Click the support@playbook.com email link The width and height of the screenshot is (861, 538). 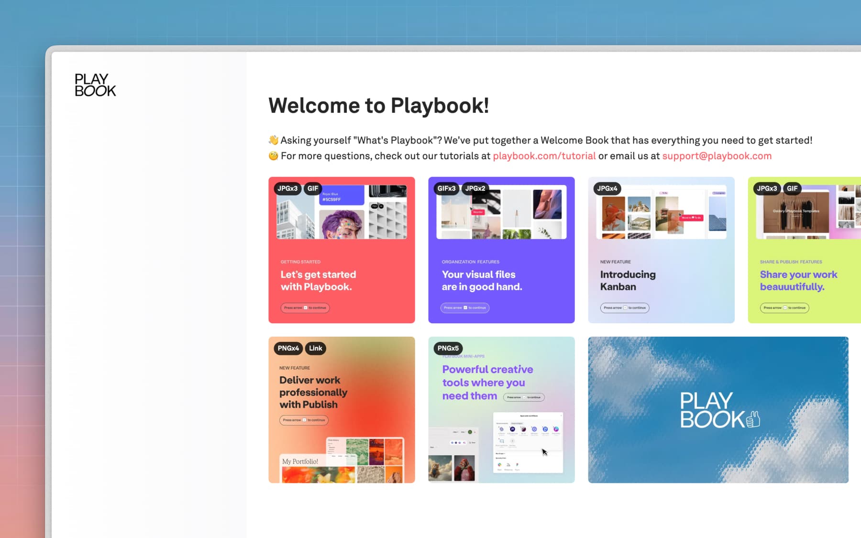[717, 155]
